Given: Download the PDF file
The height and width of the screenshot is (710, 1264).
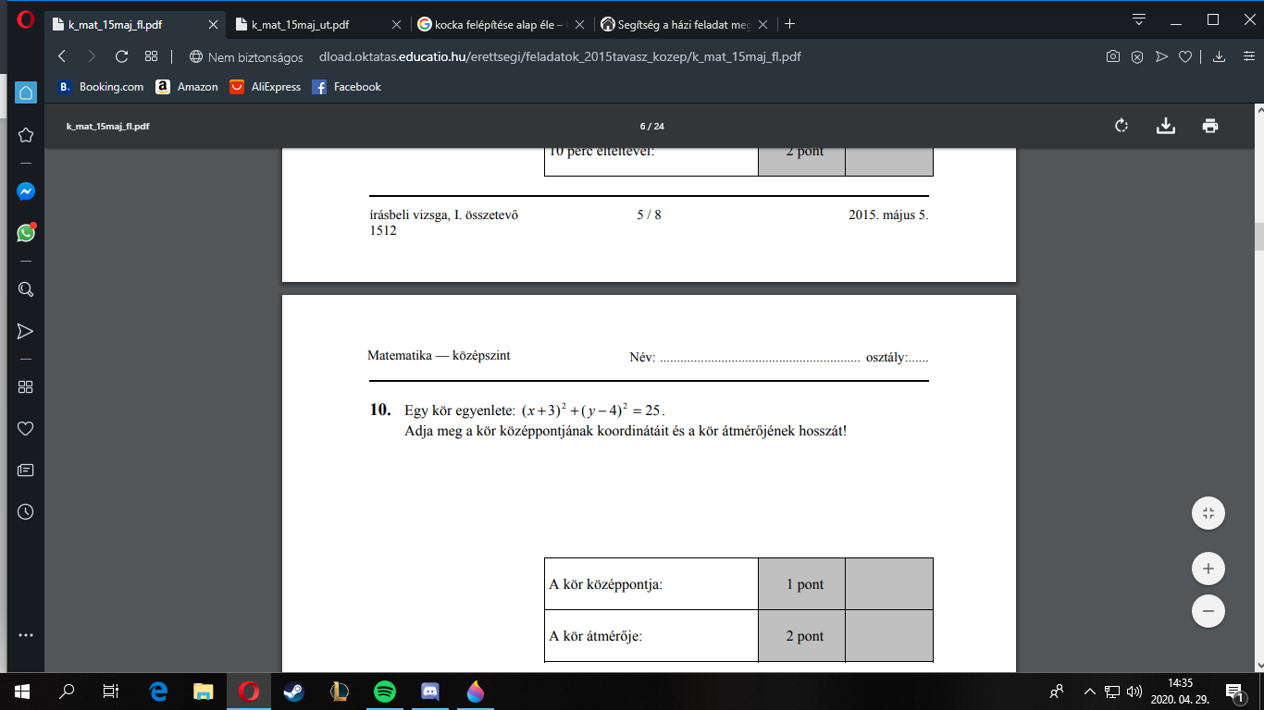Looking at the screenshot, I should (x=1166, y=126).
